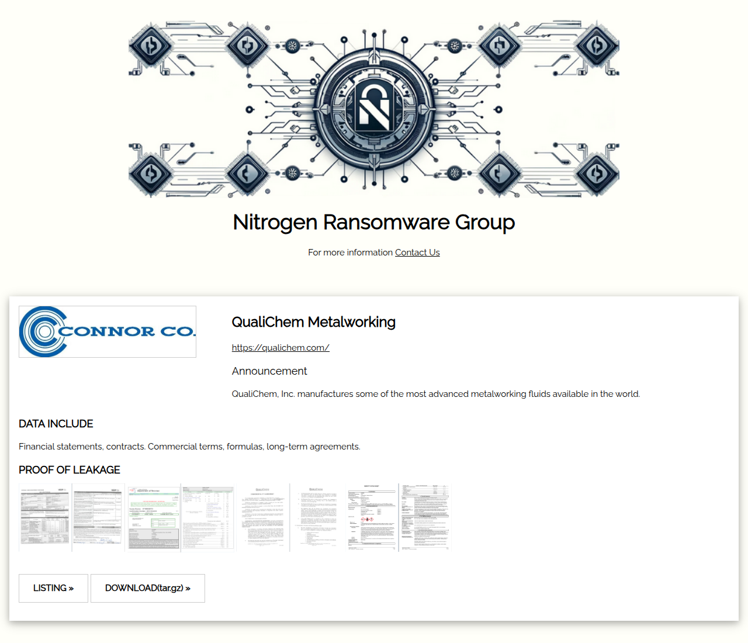Open the second proof thumbnail with signature
748x643 pixels.
coord(98,517)
